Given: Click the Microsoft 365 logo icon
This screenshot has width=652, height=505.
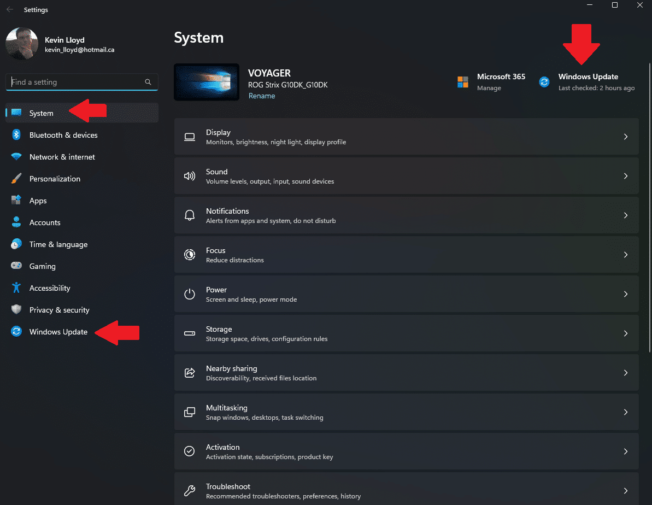Looking at the screenshot, I should click(463, 82).
